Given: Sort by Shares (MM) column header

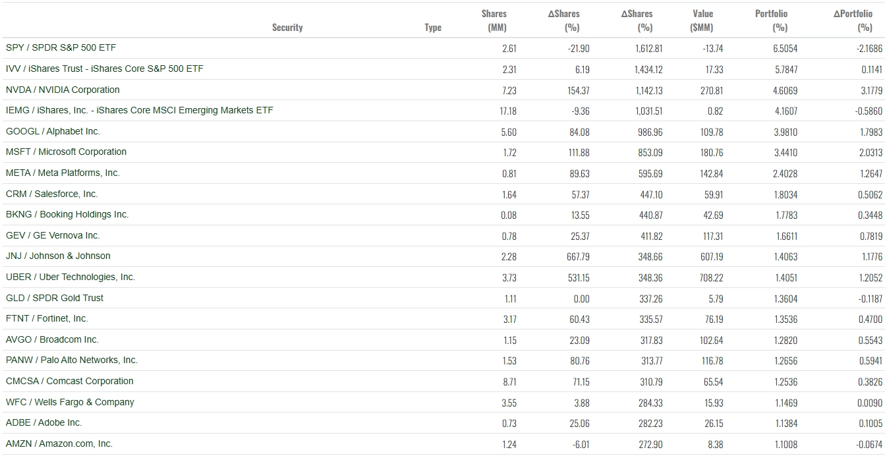Looking at the screenshot, I should pos(494,20).
